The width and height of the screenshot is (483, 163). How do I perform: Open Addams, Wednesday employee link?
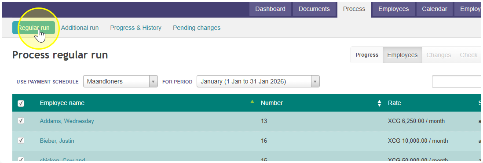[67, 121]
